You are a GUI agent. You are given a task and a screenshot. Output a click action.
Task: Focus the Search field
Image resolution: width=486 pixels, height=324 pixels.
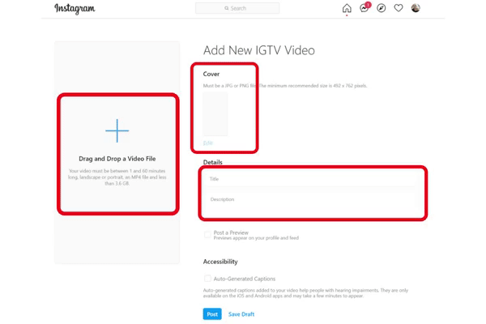click(237, 8)
